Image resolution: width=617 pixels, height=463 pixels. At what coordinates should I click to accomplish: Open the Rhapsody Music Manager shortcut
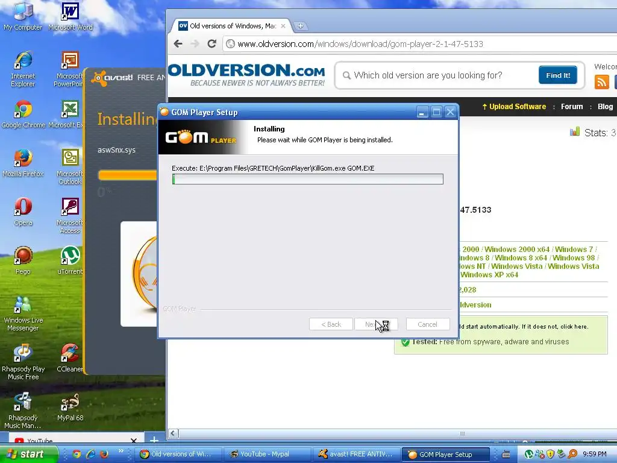[23, 410]
